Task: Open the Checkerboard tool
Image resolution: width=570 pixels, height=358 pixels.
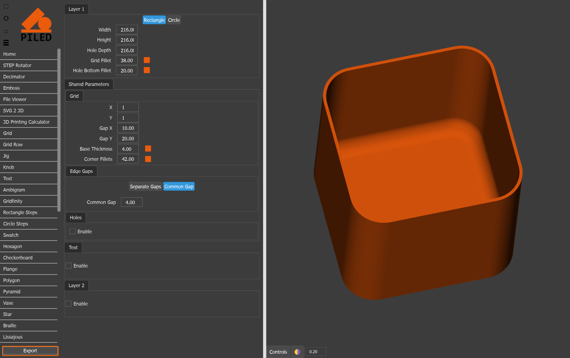Action: [x=29, y=258]
